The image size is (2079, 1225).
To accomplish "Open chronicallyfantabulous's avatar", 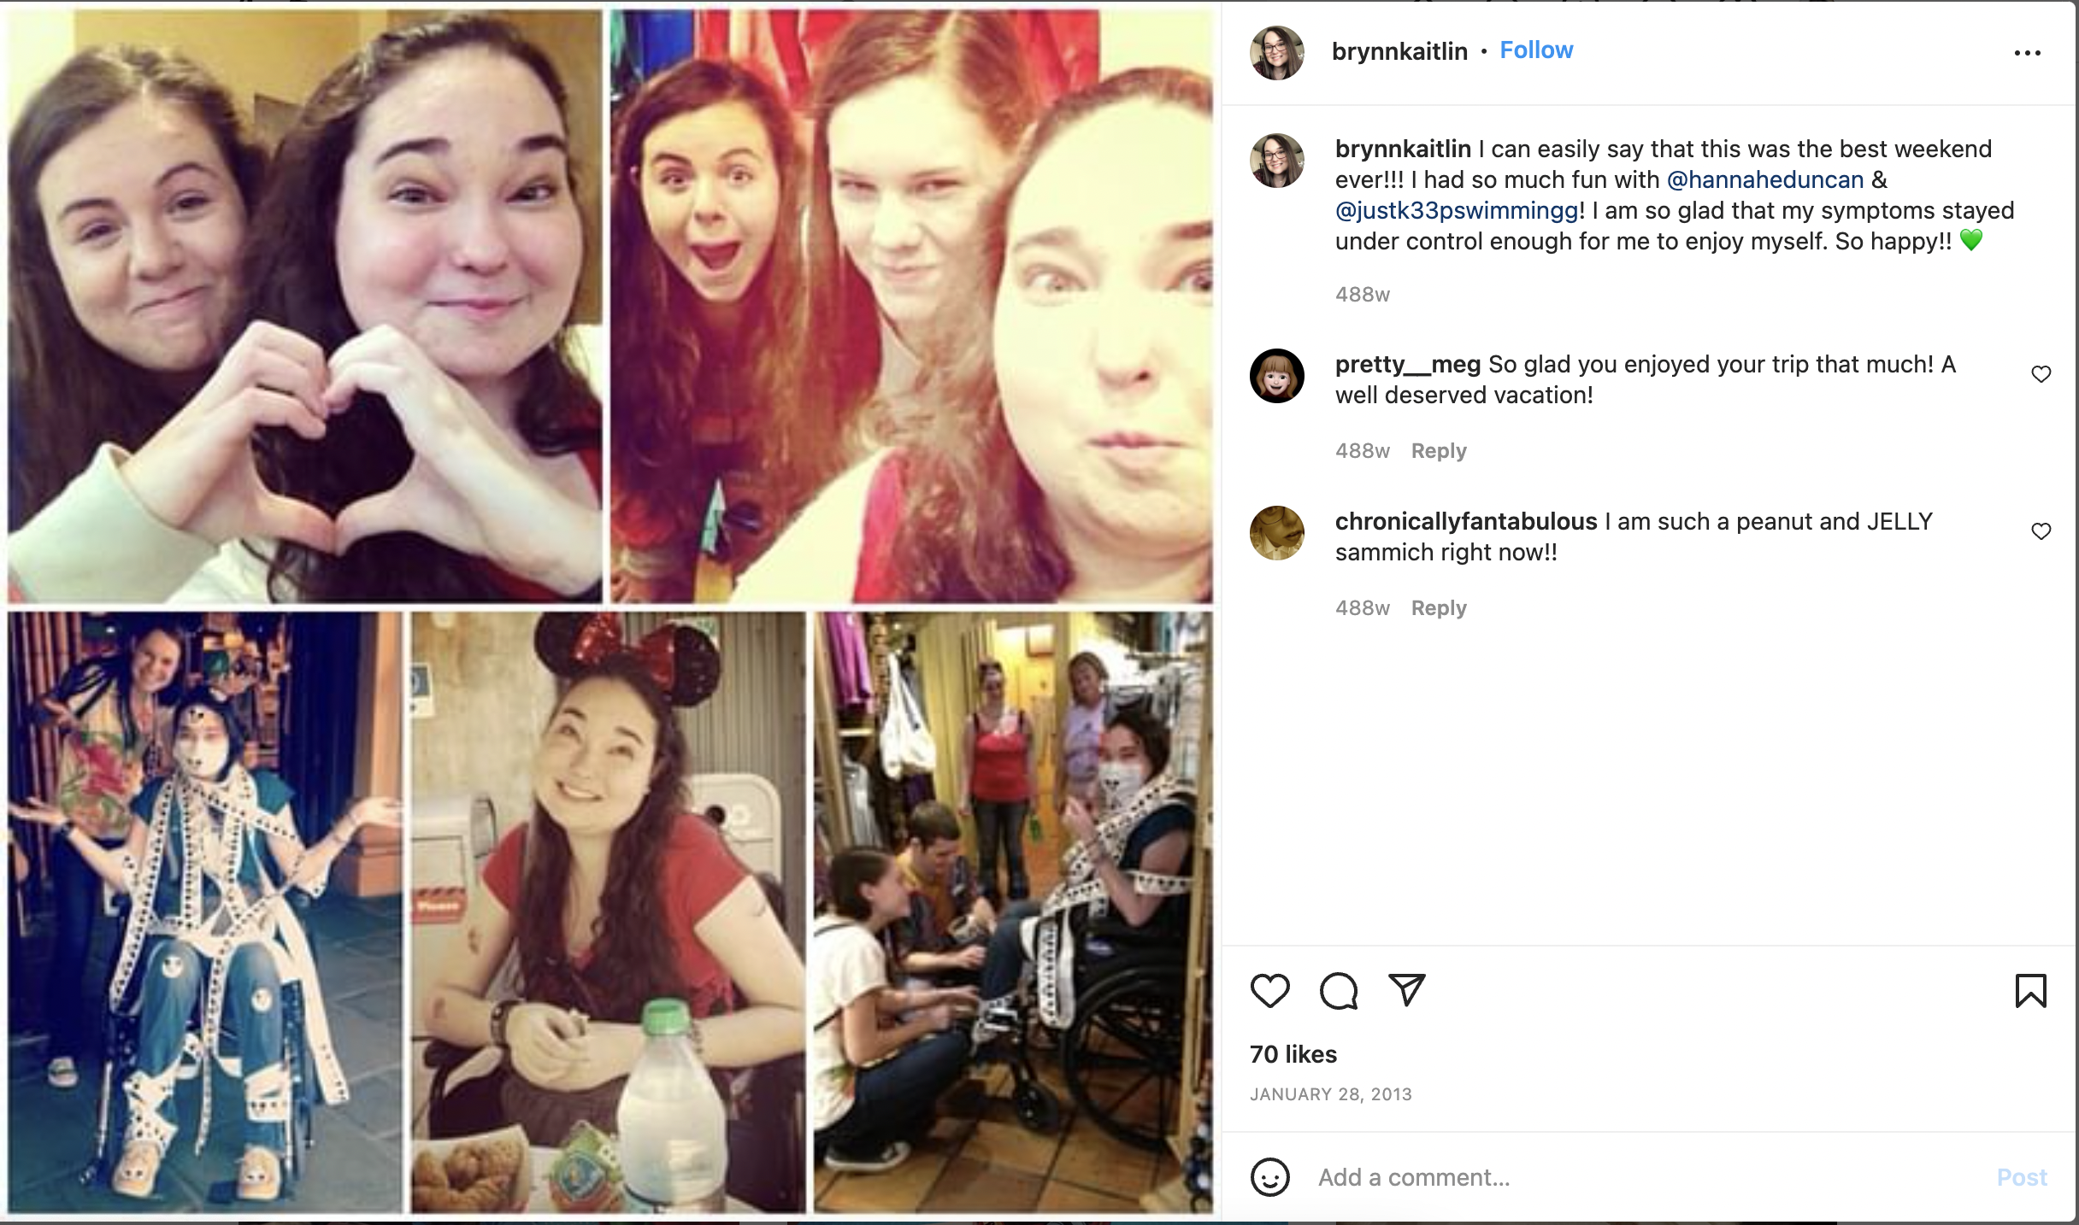I will [x=1276, y=533].
